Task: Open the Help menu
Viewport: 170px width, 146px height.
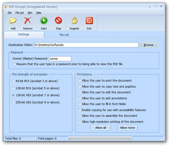Action: (x=39, y=13)
